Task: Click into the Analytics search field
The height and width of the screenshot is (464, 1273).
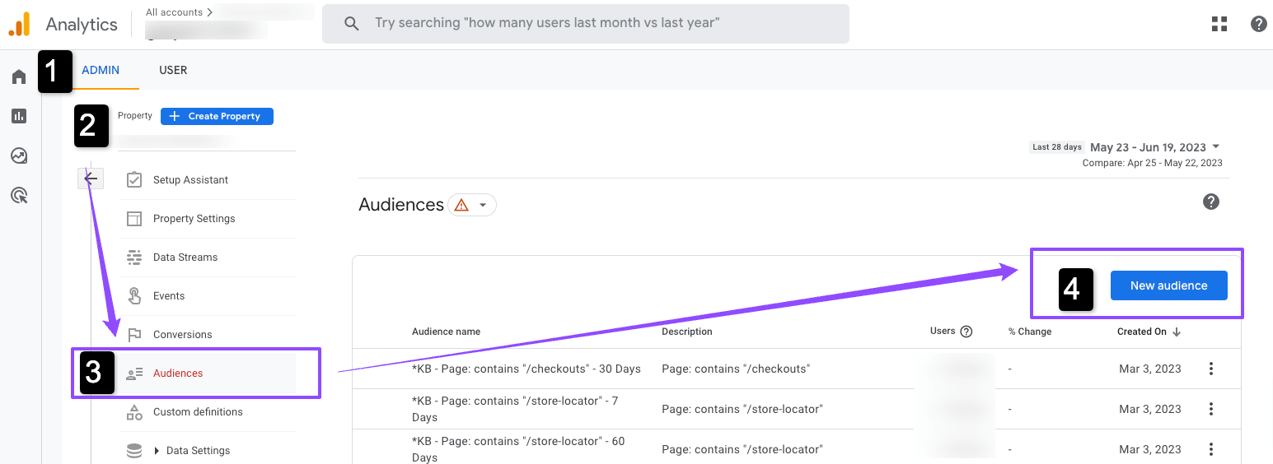Action: click(x=586, y=24)
